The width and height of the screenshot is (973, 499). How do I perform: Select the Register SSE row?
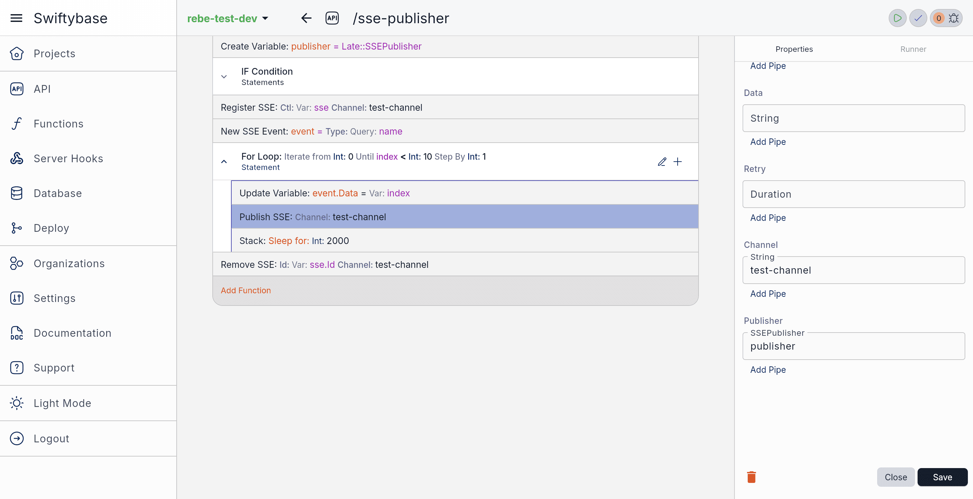(456, 107)
